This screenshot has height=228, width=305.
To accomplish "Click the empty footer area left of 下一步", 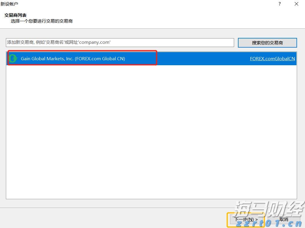I will click(x=112, y=218).
